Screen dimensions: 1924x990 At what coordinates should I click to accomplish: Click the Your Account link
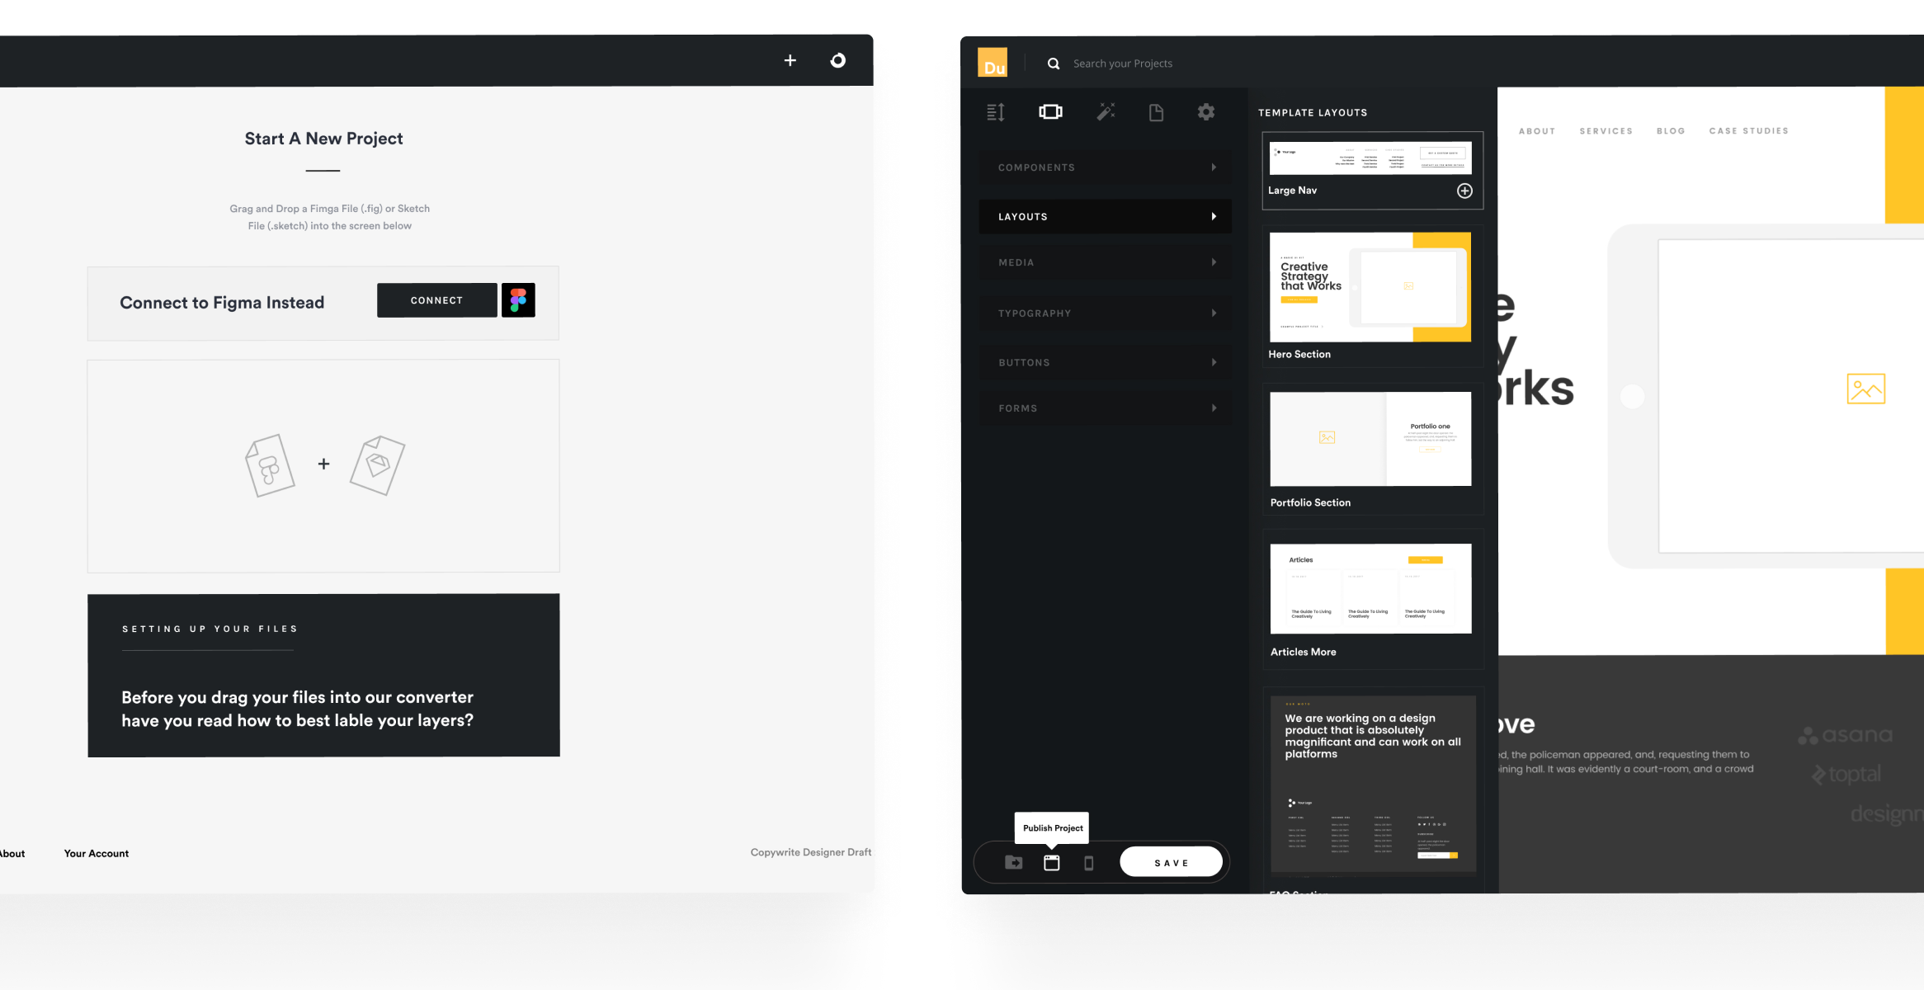pyautogui.click(x=97, y=853)
